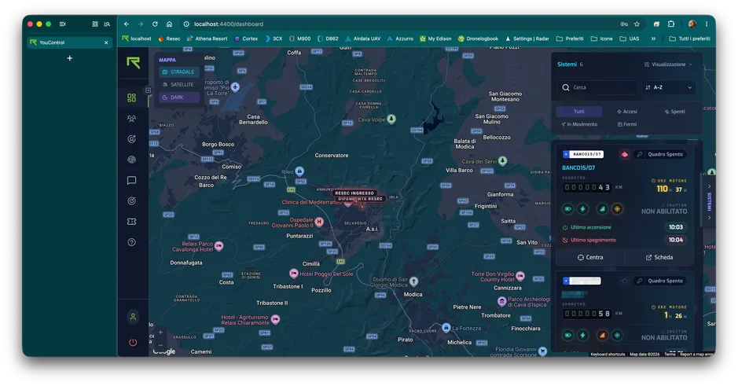Open the user profile icon in sidebar
The image size is (738, 386).
[x=133, y=317]
